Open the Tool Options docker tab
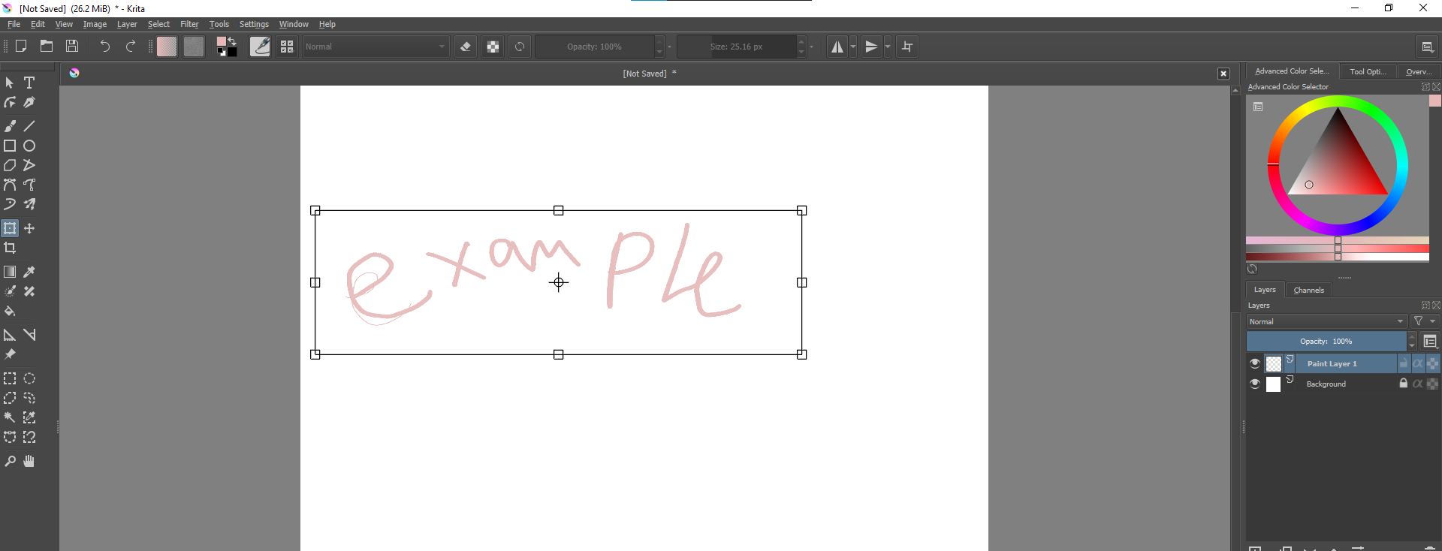This screenshot has width=1442, height=551. pyautogui.click(x=1368, y=71)
